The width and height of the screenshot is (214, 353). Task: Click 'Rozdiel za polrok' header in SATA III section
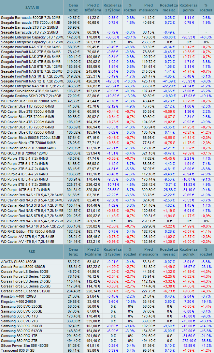tap(188, 7)
